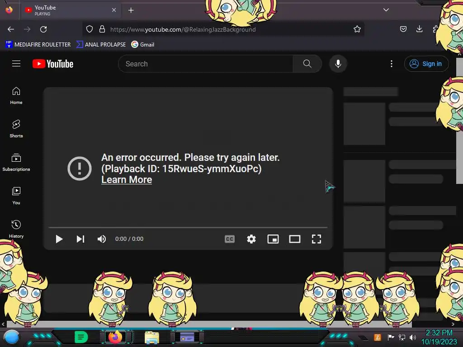Open the Start orb button
This screenshot has height=347, width=463.
(x=12, y=337)
